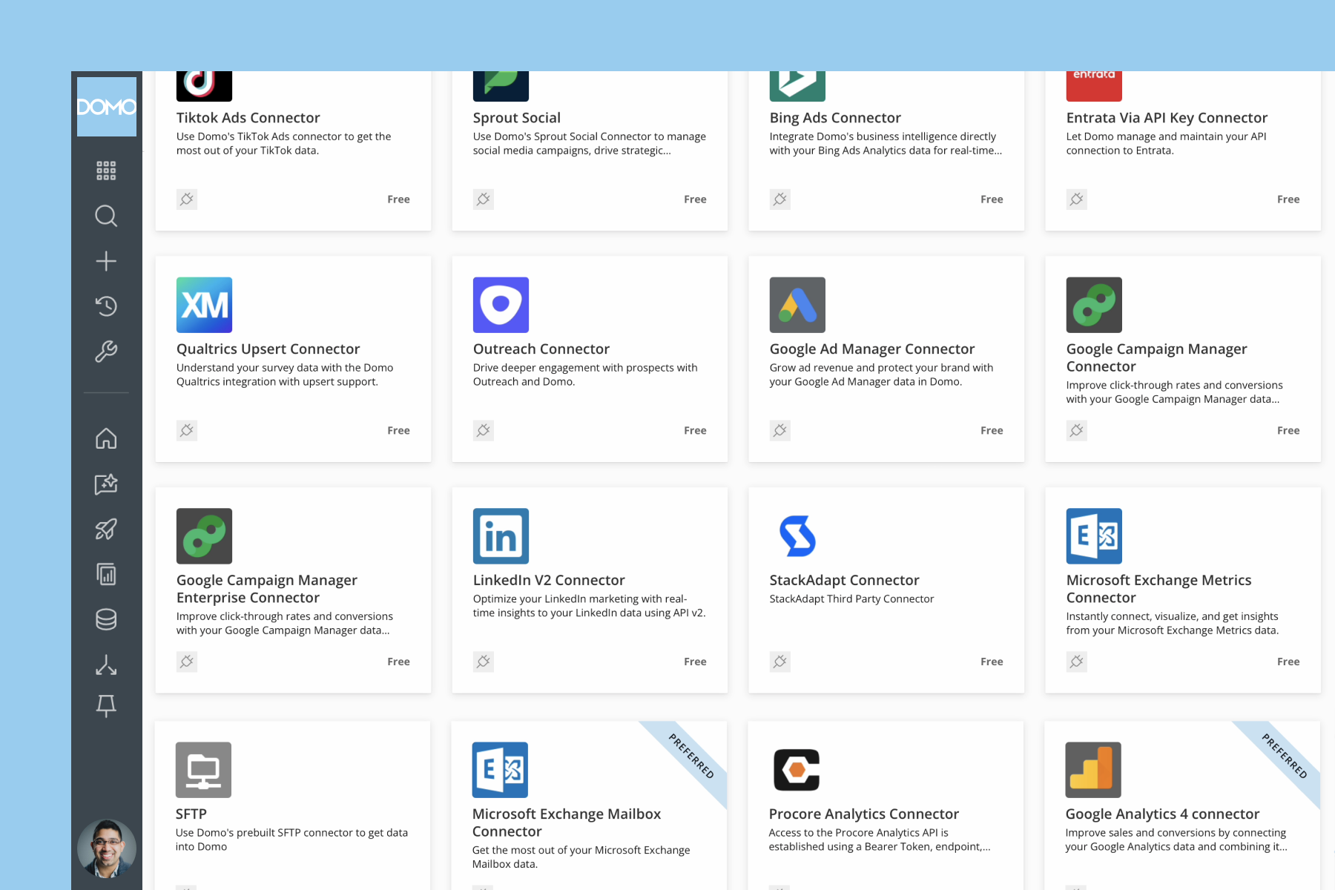Open Google Campaign Manager Enterprise Connector title
The width and height of the screenshot is (1335, 890).
point(267,589)
